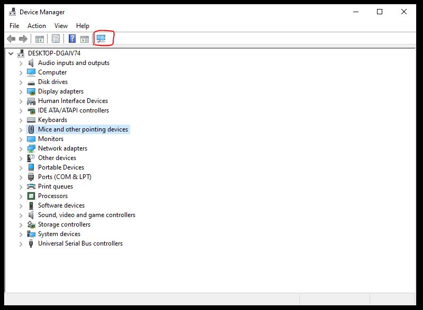Expand the Network adapters category

21,149
